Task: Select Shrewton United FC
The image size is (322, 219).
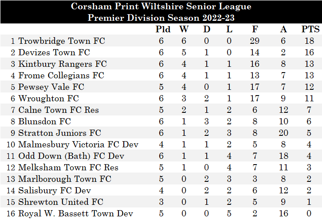Action: click(61, 202)
